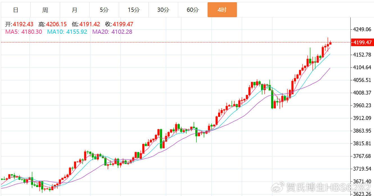Open the 月 monthly chart tab
The width and height of the screenshot is (374, 196).
(x=74, y=10)
